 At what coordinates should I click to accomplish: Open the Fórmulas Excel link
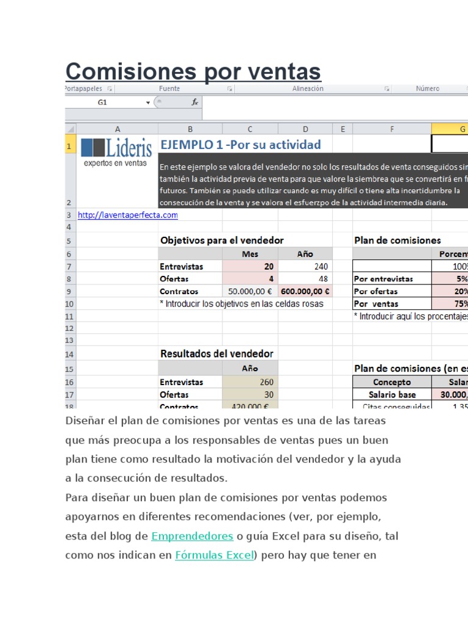(x=214, y=555)
